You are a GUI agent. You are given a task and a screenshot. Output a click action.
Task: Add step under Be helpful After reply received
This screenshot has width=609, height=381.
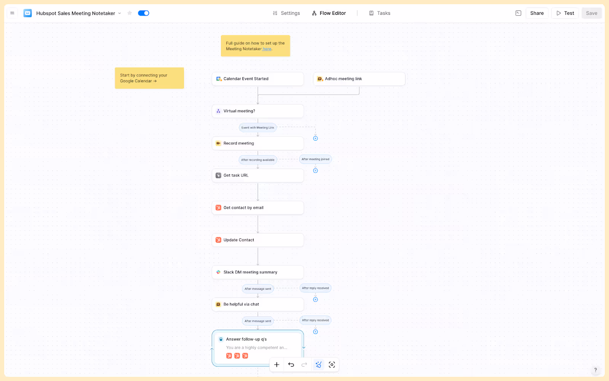coord(316,332)
